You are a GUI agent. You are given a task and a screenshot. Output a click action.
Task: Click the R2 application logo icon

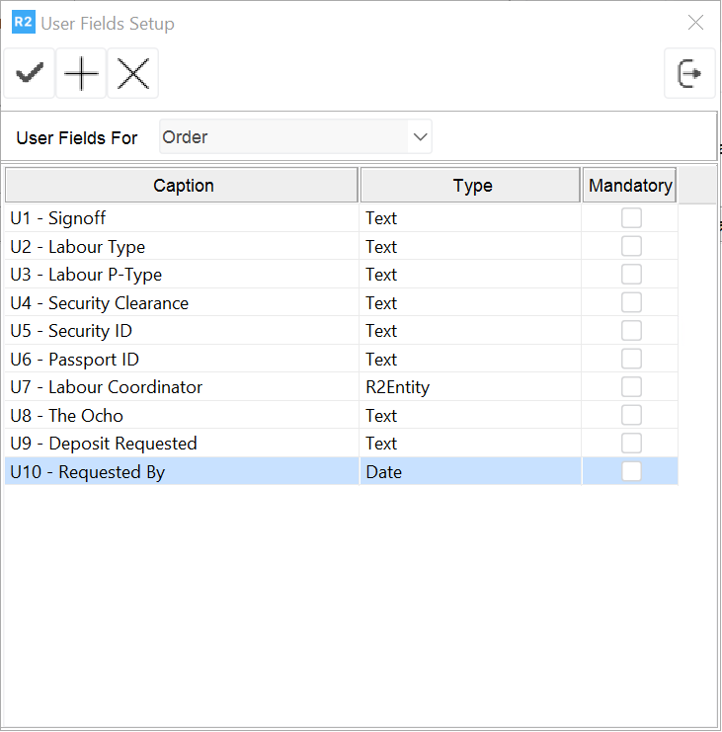coord(23,22)
